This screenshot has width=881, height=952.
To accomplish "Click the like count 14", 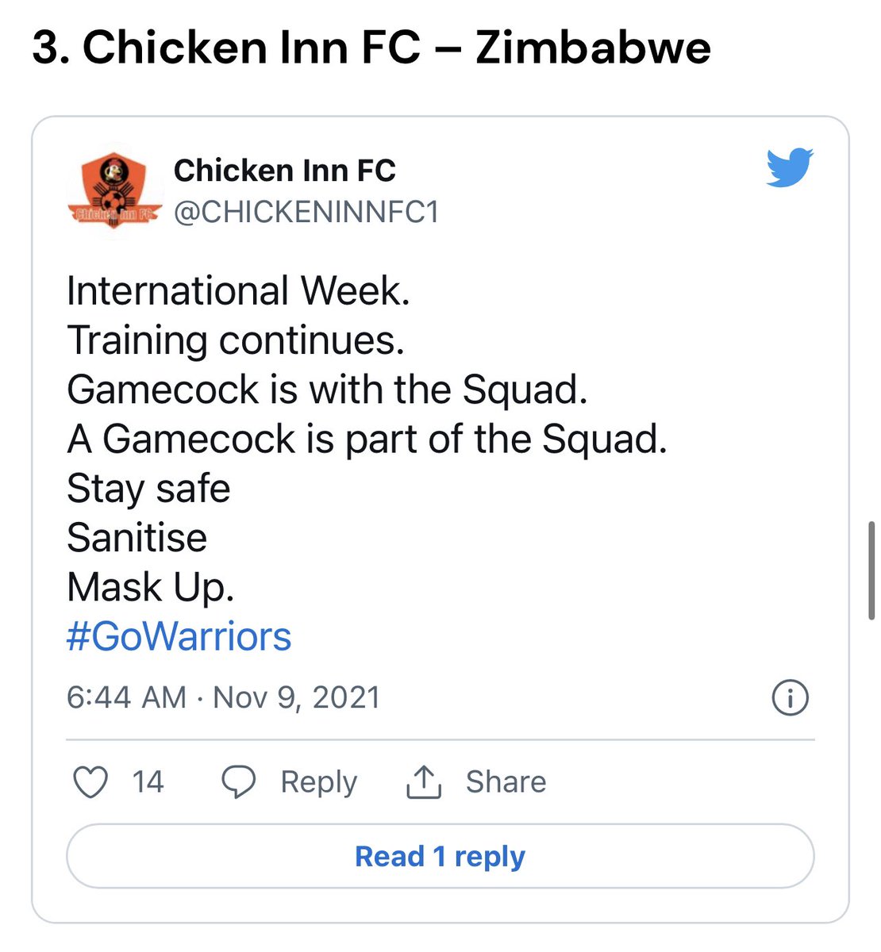I will [x=148, y=781].
